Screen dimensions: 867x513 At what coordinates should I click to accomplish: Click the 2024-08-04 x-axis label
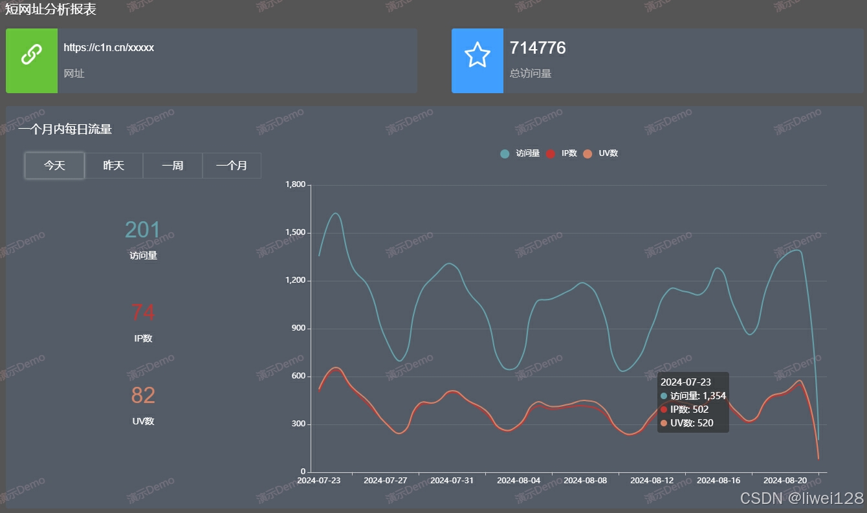click(x=519, y=481)
